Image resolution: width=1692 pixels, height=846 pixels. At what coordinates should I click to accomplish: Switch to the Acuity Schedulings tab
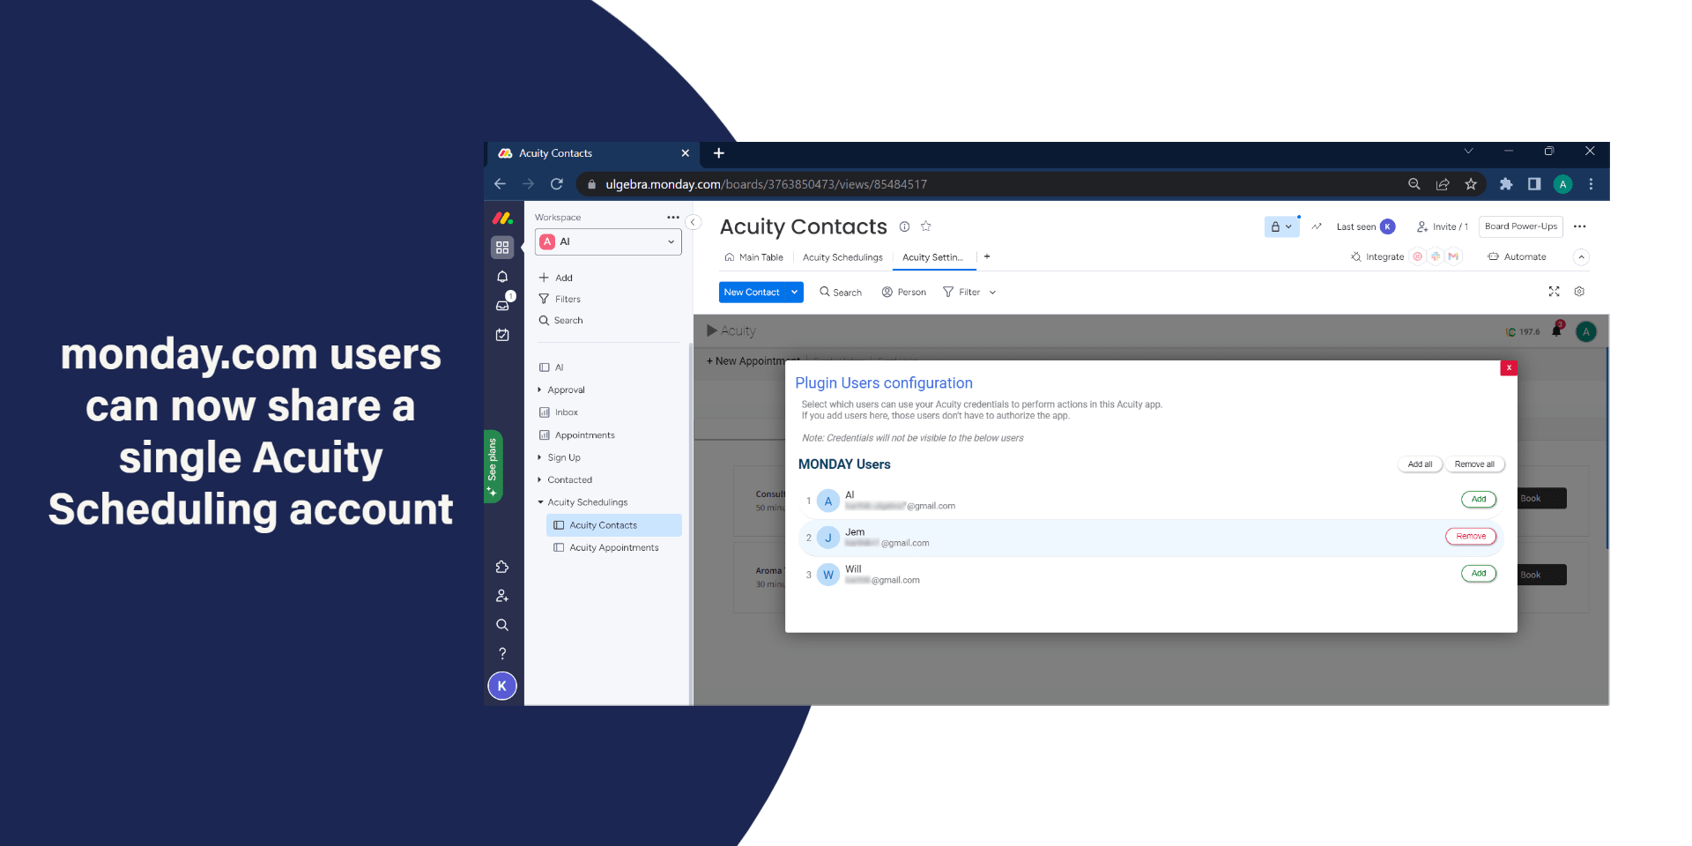pos(842,257)
